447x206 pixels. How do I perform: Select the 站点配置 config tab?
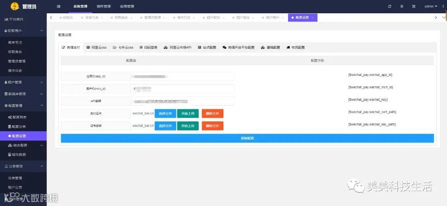[207, 47]
